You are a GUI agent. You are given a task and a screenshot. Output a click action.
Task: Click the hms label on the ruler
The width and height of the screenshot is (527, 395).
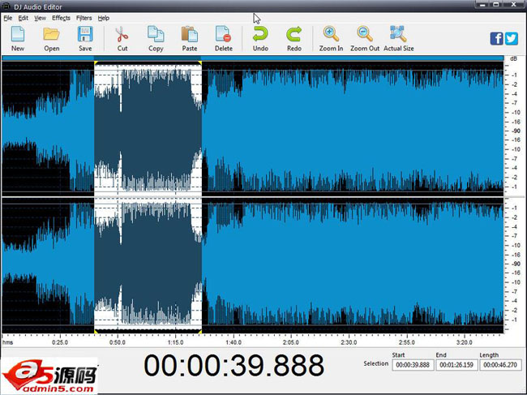(7, 342)
